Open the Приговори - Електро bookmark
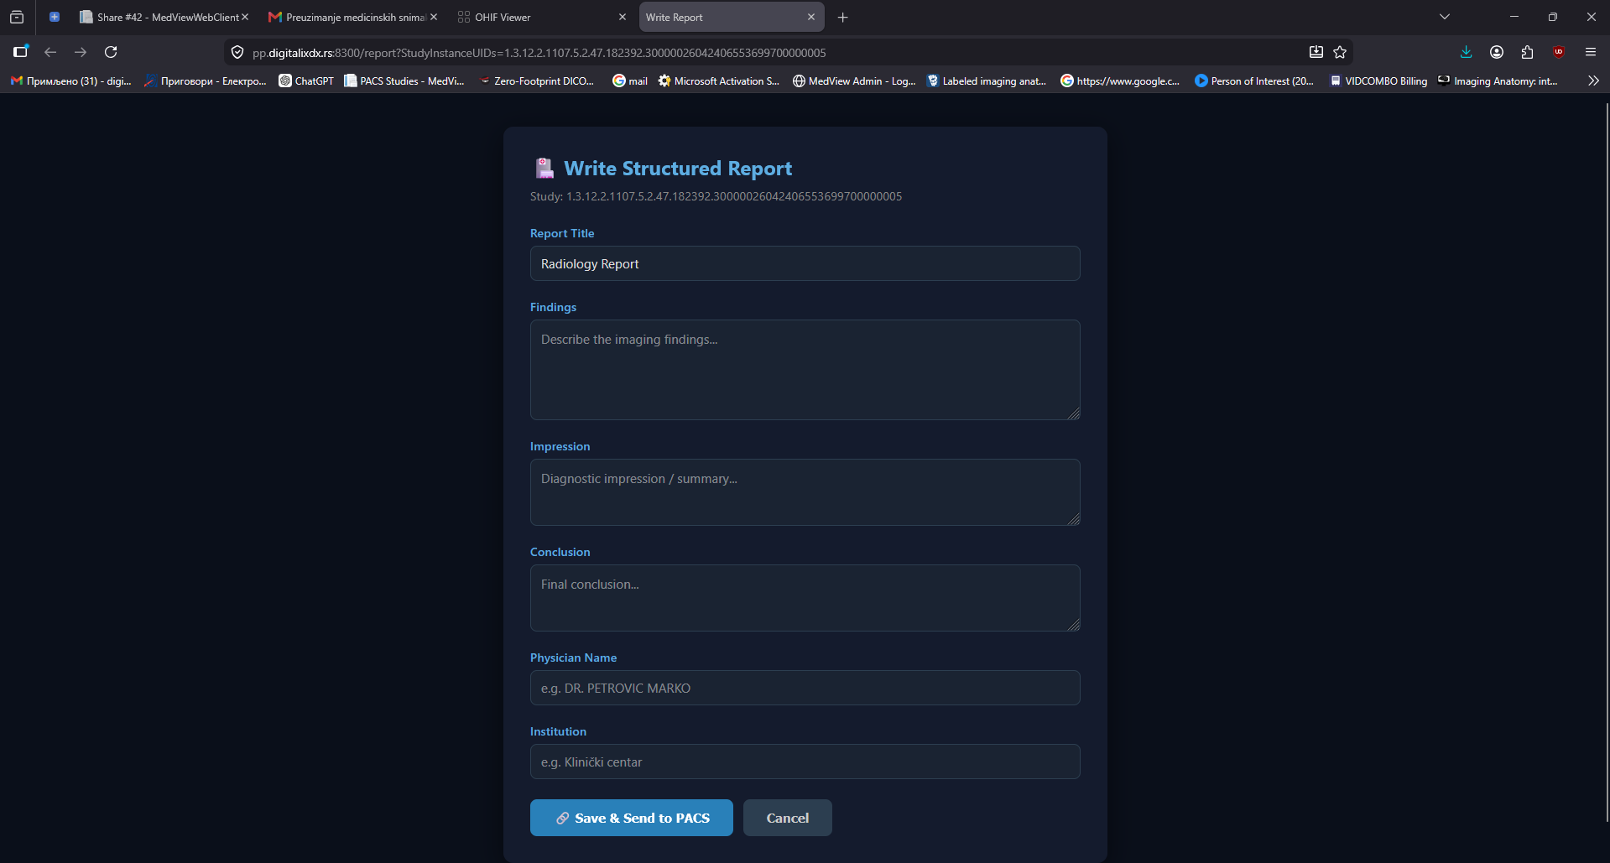 (206, 81)
